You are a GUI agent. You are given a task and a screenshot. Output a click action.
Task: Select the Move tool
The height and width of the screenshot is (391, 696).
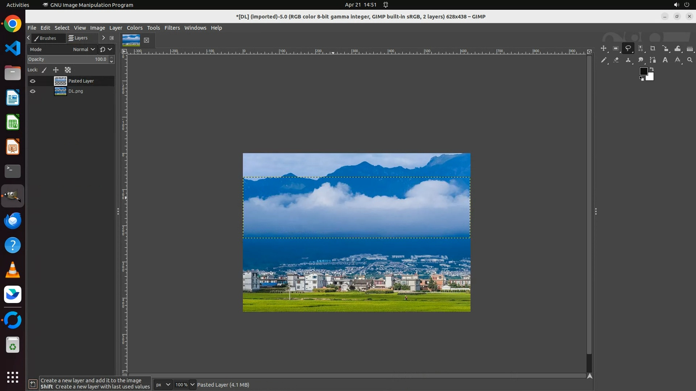603,49
